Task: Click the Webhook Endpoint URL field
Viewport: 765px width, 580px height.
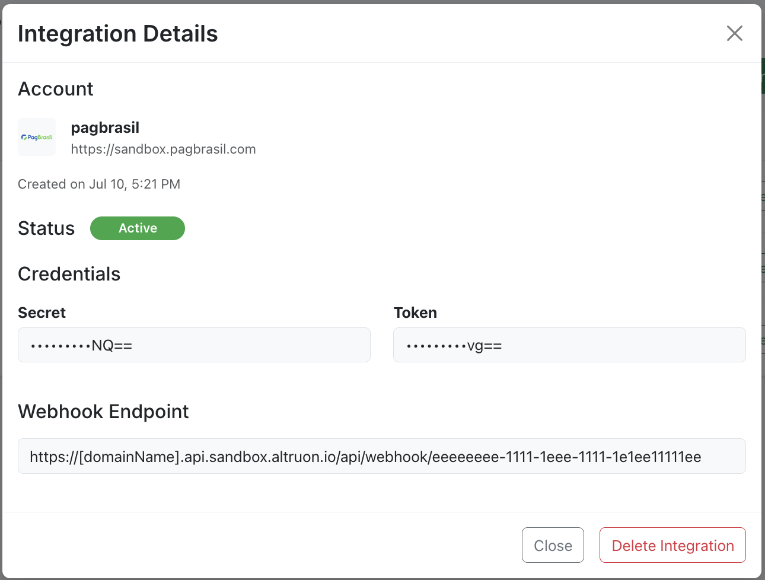Action: coord(382,456)
